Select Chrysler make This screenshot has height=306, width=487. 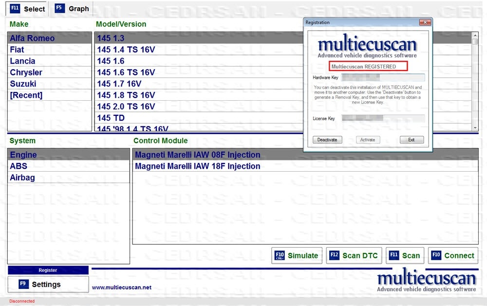pos(50,72)
